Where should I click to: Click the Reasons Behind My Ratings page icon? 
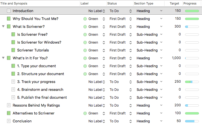pos(9,105)
